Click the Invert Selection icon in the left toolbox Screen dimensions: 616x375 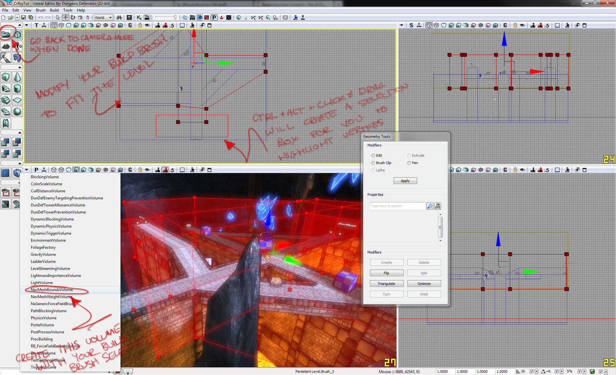click(x=6, y=204)
